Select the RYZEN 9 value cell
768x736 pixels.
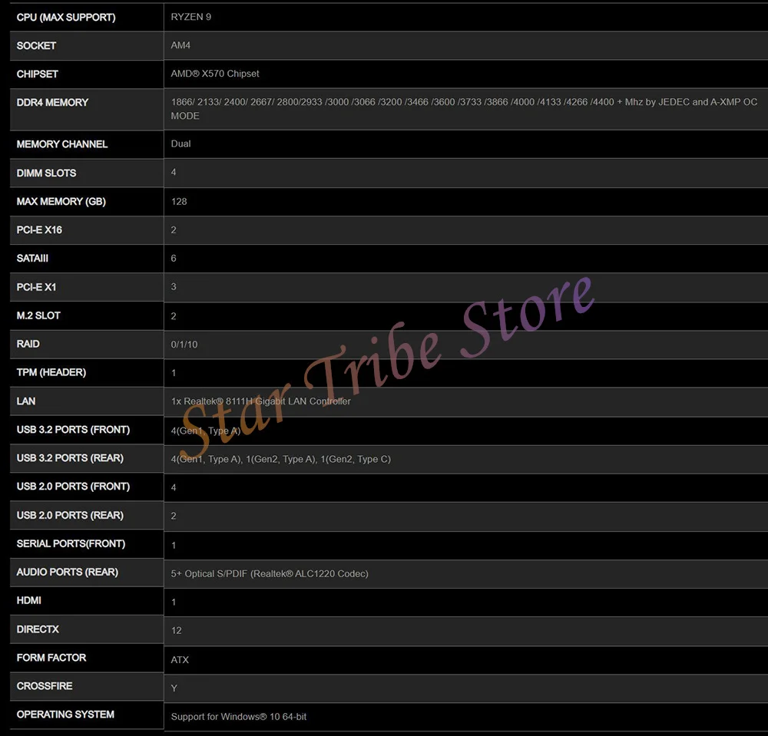point(191,17)
